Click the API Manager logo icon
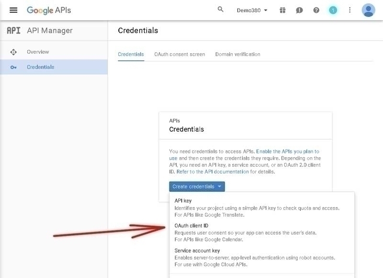This screenshot has width=383, height=278. click(x=14, y=31)
